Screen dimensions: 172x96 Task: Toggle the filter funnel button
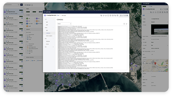(22, 5)
